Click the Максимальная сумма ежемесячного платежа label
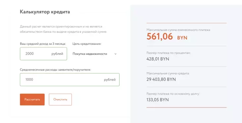This screenshot has width=242, height=123. [178, 30]
